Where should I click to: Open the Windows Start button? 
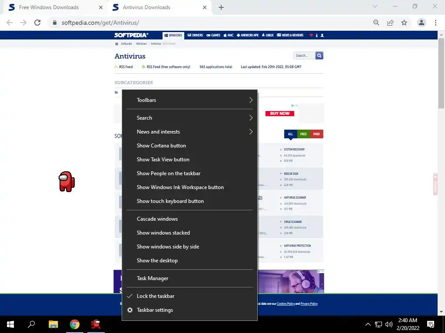tap(10, 324)
